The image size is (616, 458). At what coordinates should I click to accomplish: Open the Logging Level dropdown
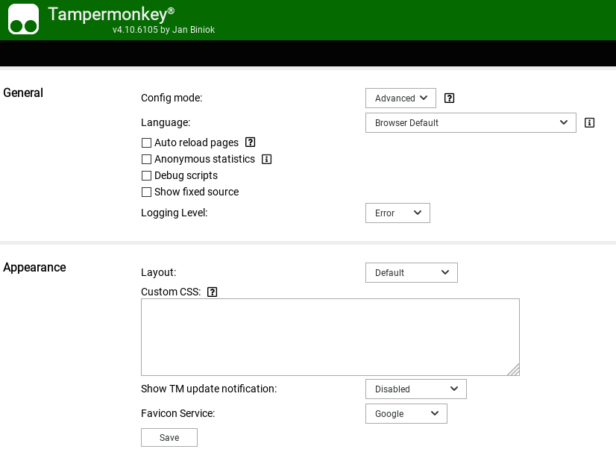(x=397, y=213)
